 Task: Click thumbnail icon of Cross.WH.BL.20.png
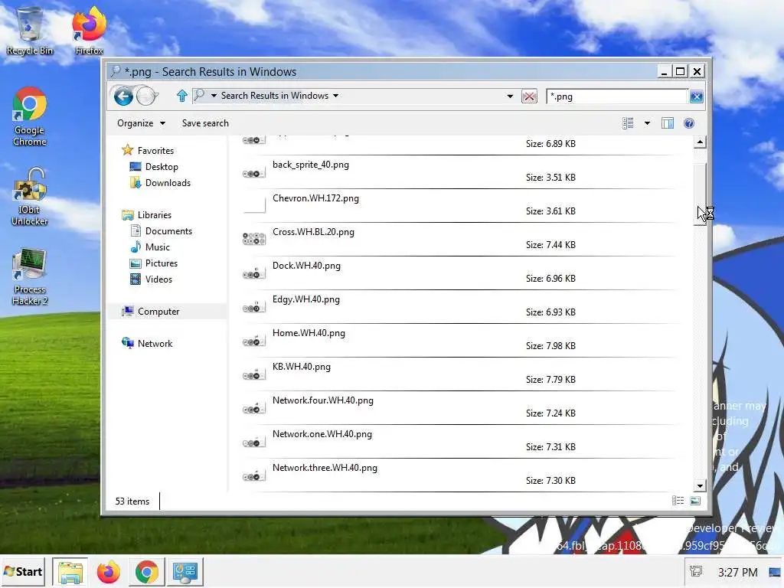point(254,239)
